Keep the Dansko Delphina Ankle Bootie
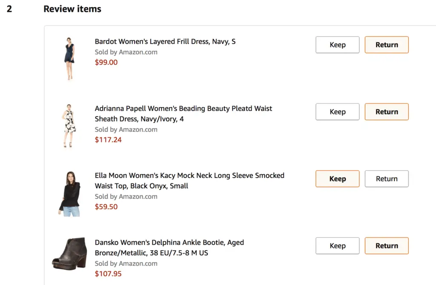The width and height of the screenshot is (436, 285). coord(337,245)
